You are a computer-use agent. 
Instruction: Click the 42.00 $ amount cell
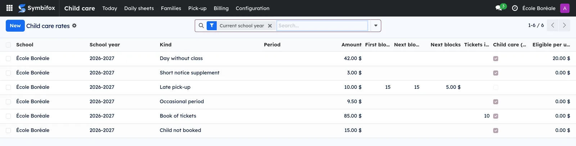353,58
